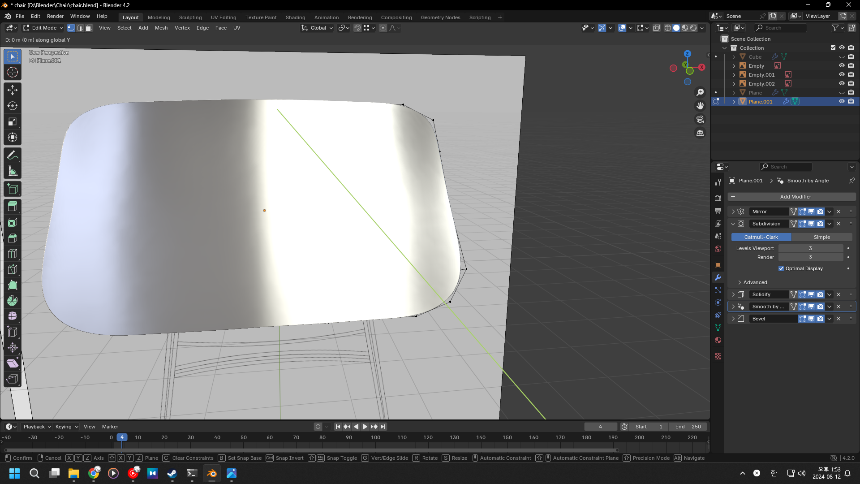Open the Mesh menu
This screenshot has width=860, height=484.
[161, 28]
